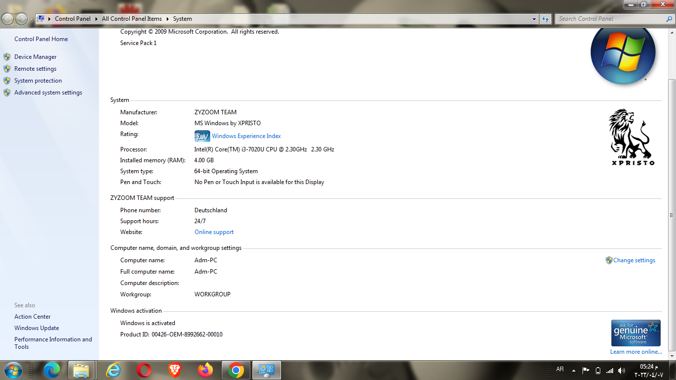Viewport: 676px width, 380px height.
Task: Click the Advanced system settings shield icon
Action: click(x=7, y=93)
